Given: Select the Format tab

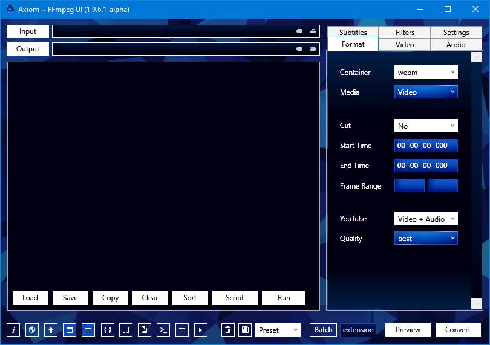Looking at the screenshot, I should (353, 44).
